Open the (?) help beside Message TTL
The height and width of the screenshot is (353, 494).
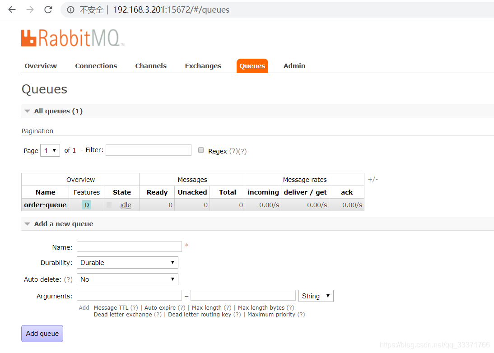[x=135, y=307]
